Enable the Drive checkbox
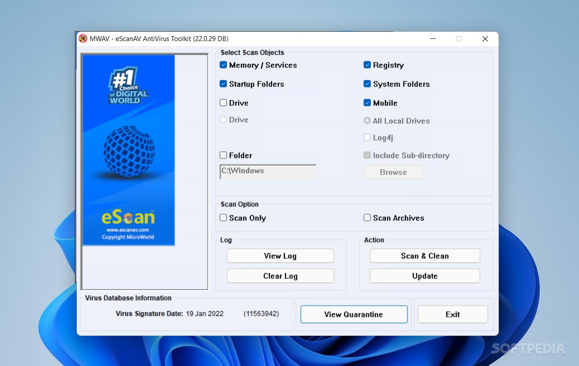The height and width of the screenshot is (366, 579). tap(223, 103)
